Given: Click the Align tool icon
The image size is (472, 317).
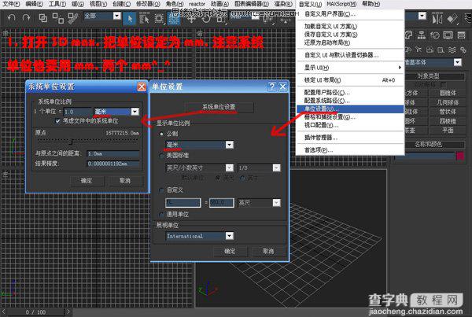Looking at the screenshot, I should pos(452,19).
